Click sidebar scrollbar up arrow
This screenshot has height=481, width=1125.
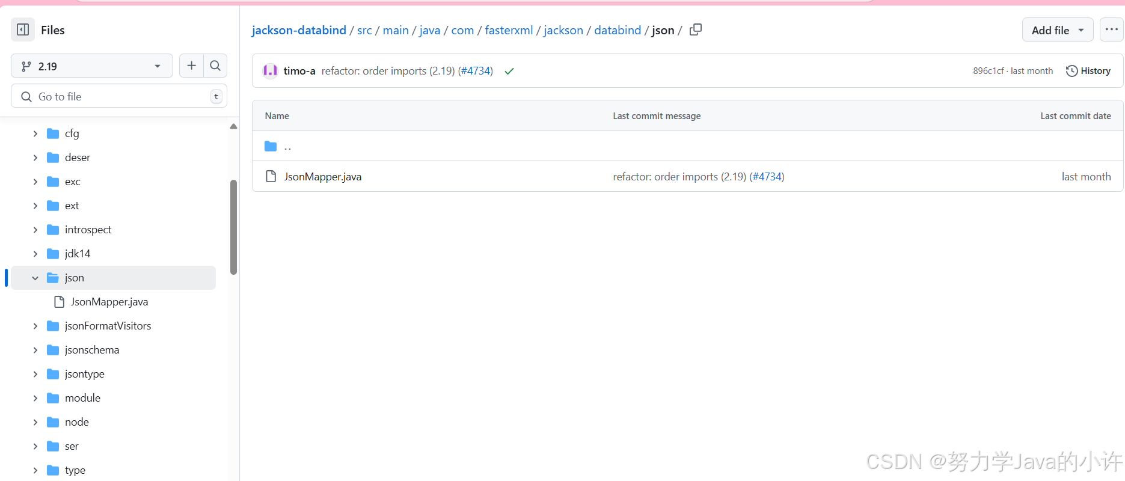tap(233, 126)
